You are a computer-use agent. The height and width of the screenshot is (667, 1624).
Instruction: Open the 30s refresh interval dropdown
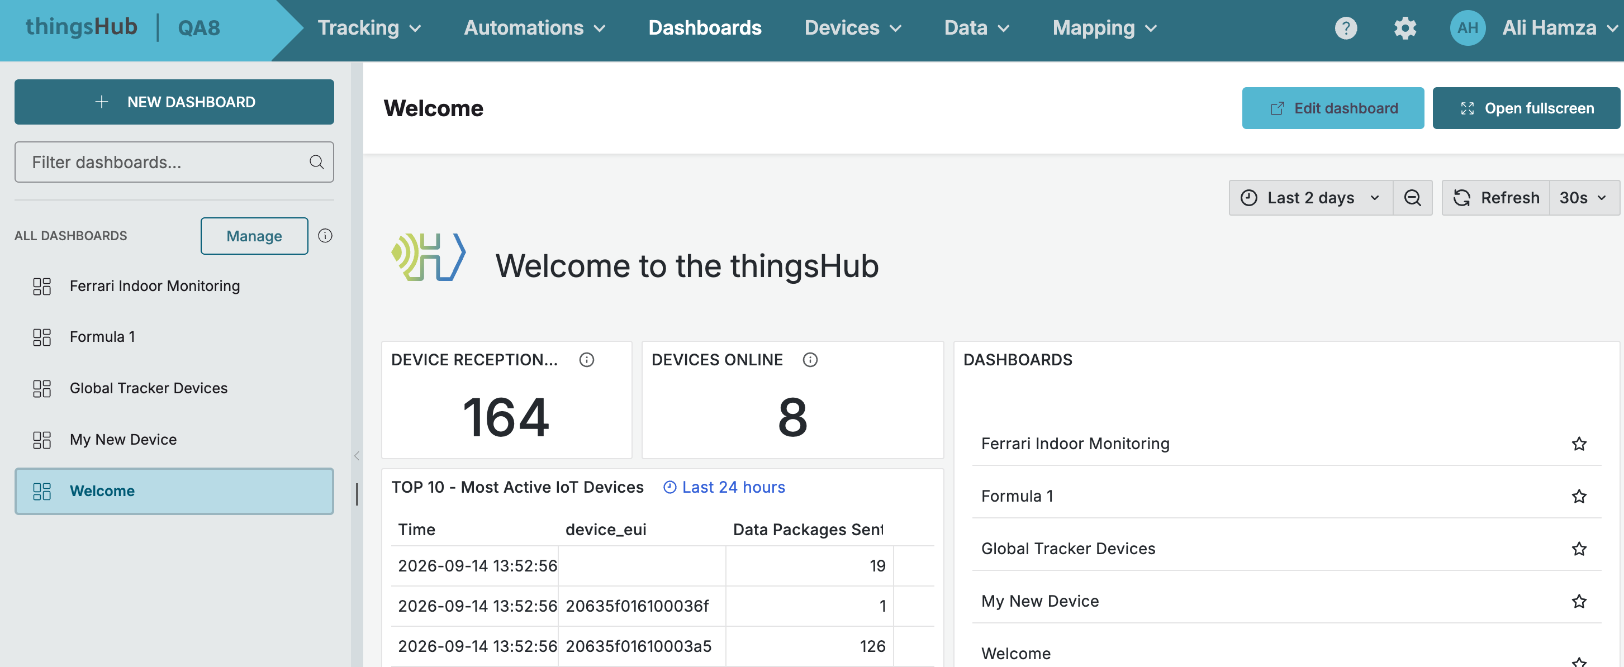[1584, 198]
